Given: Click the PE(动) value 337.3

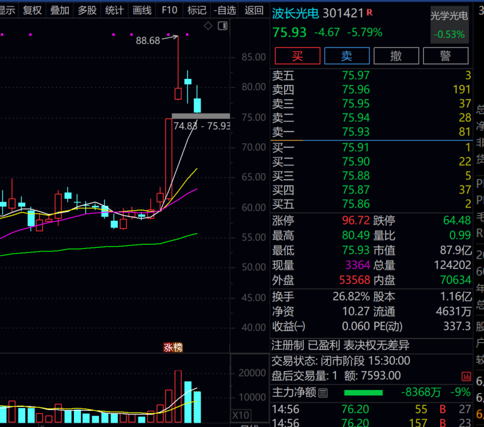Looking at the screenshot, I should tap(457, 326).
